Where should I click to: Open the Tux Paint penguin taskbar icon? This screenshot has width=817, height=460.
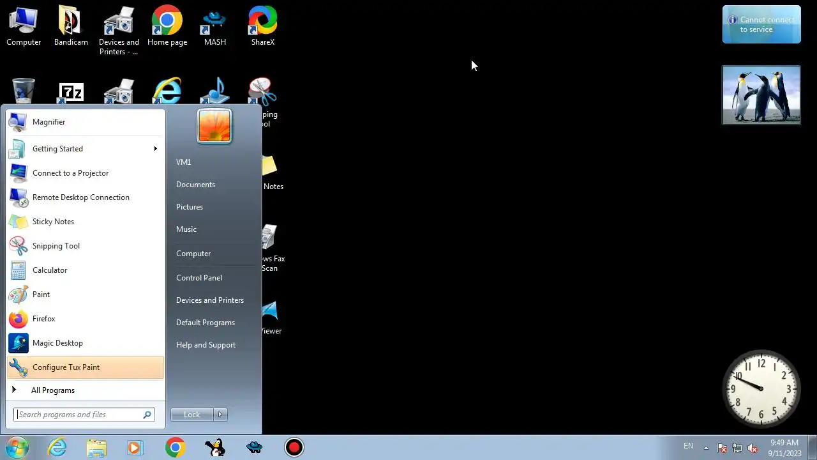[214, 447]
